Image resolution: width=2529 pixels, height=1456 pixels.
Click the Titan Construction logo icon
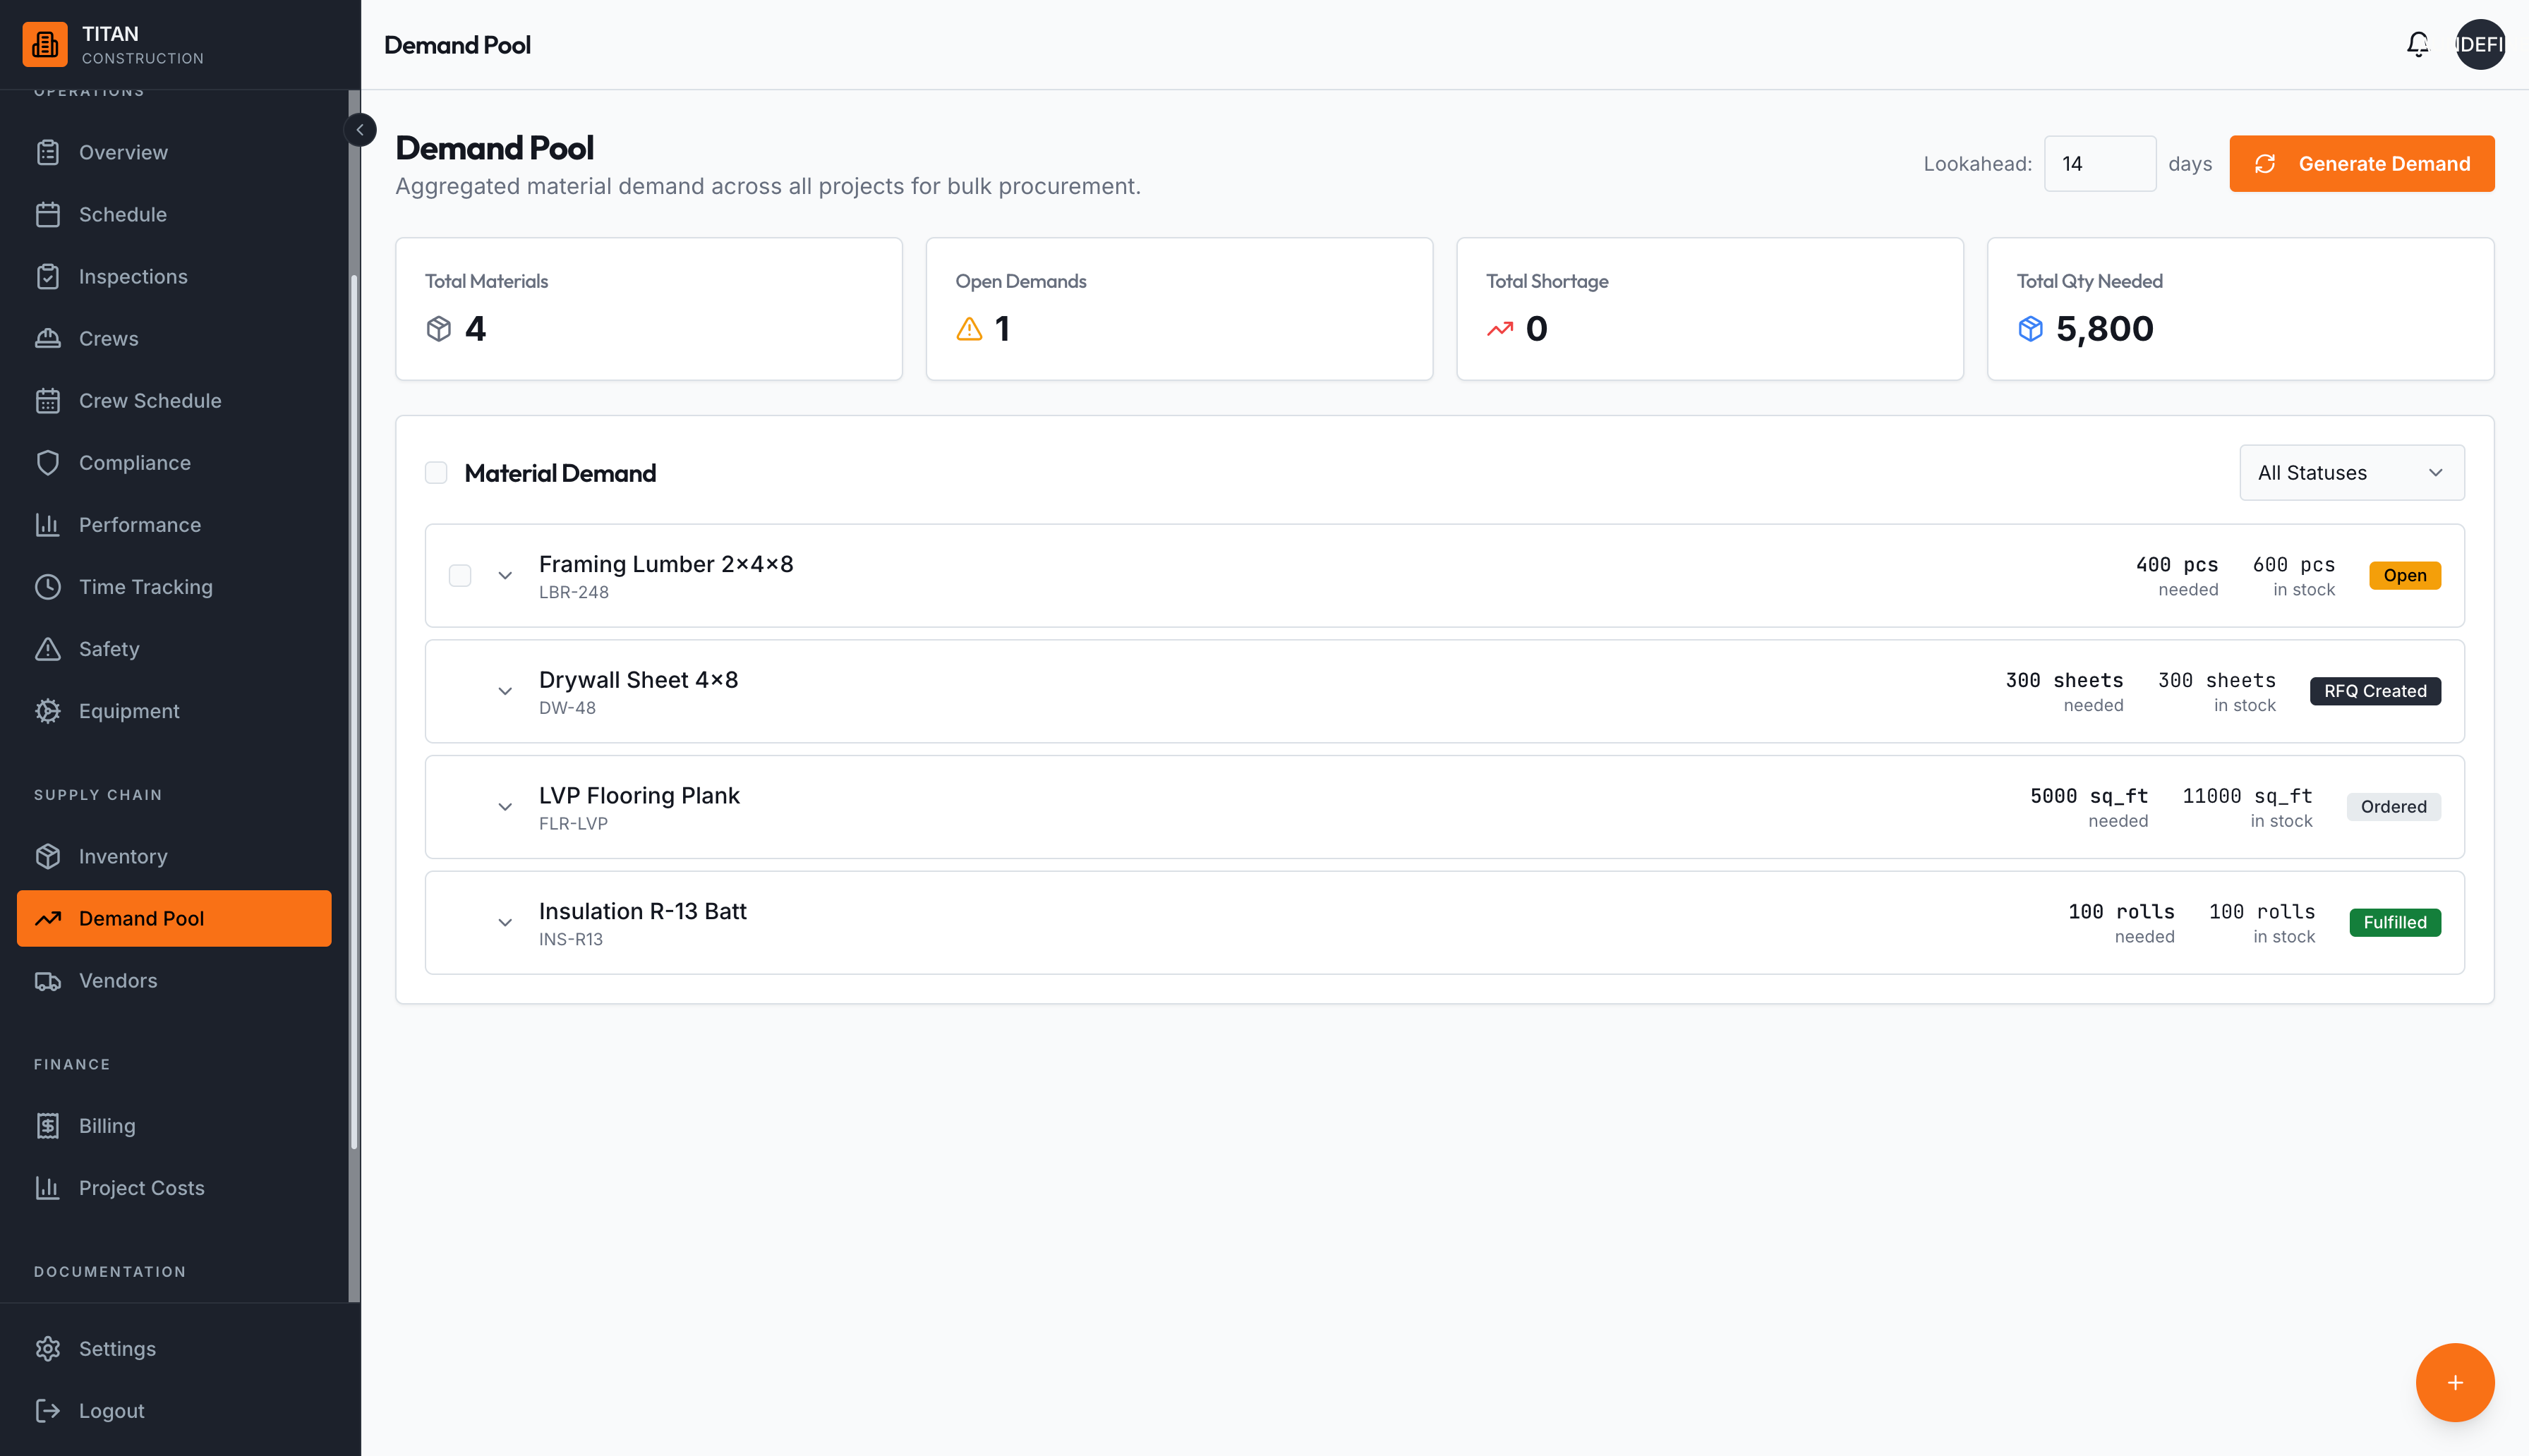pos(45,45)
